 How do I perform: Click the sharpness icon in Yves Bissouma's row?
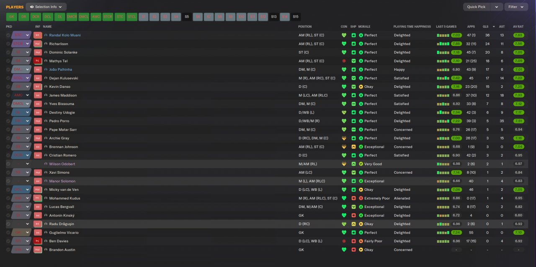point(353,104)
